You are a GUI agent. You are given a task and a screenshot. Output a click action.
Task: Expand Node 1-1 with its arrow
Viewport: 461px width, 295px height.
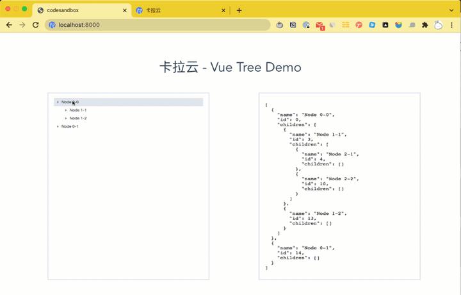(x=66, y=110)
